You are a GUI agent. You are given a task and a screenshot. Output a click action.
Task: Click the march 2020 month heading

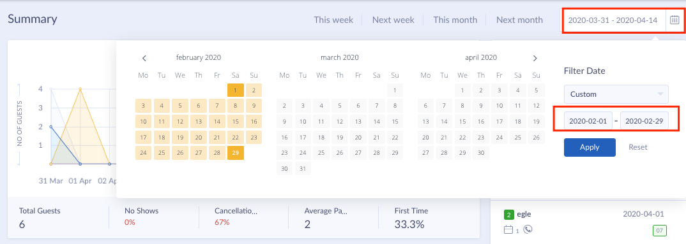point(340,57)
